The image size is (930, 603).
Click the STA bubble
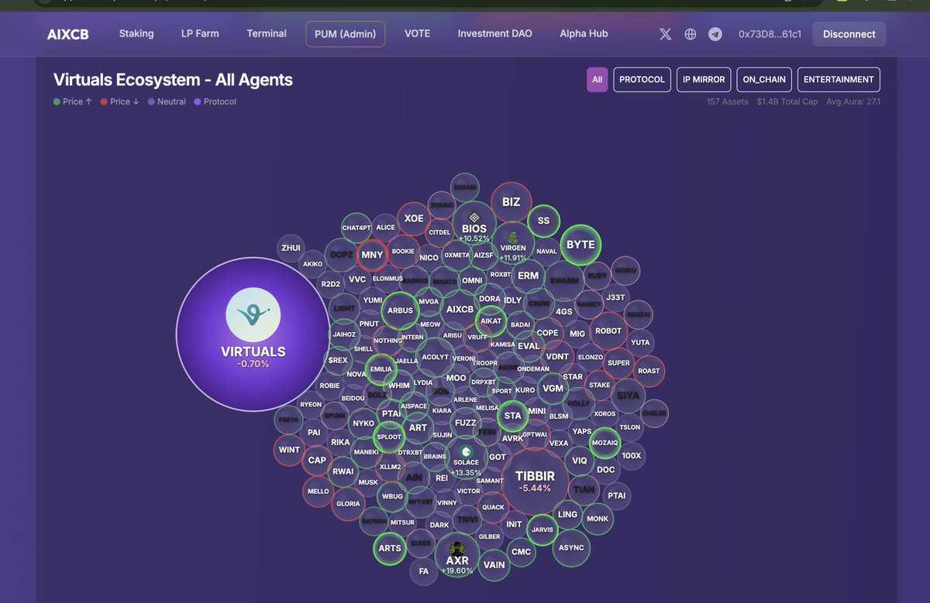tap(512, 416)
